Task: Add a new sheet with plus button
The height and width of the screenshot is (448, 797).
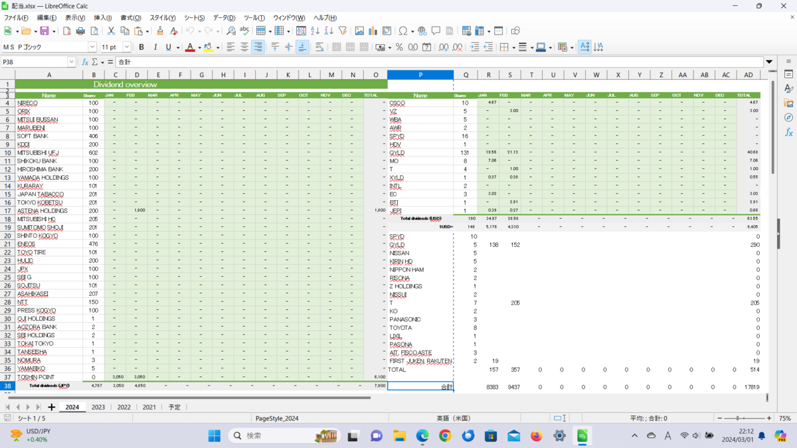Action: (x=51, y=407)
